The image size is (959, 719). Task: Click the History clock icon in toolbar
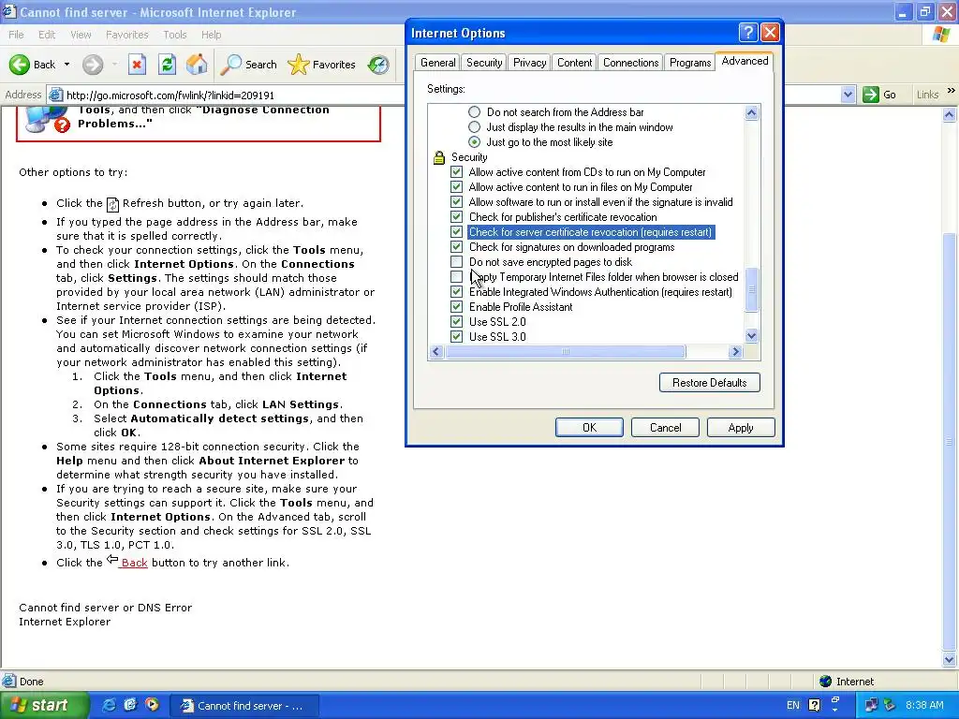click(x=378, y=65)
